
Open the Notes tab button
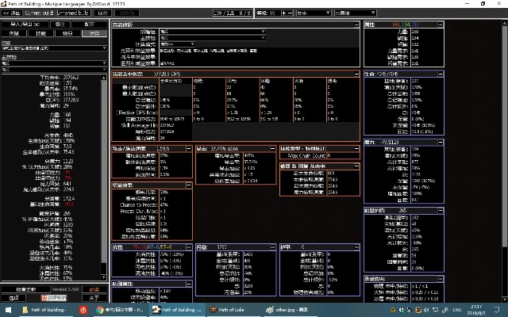coord(60,25)
